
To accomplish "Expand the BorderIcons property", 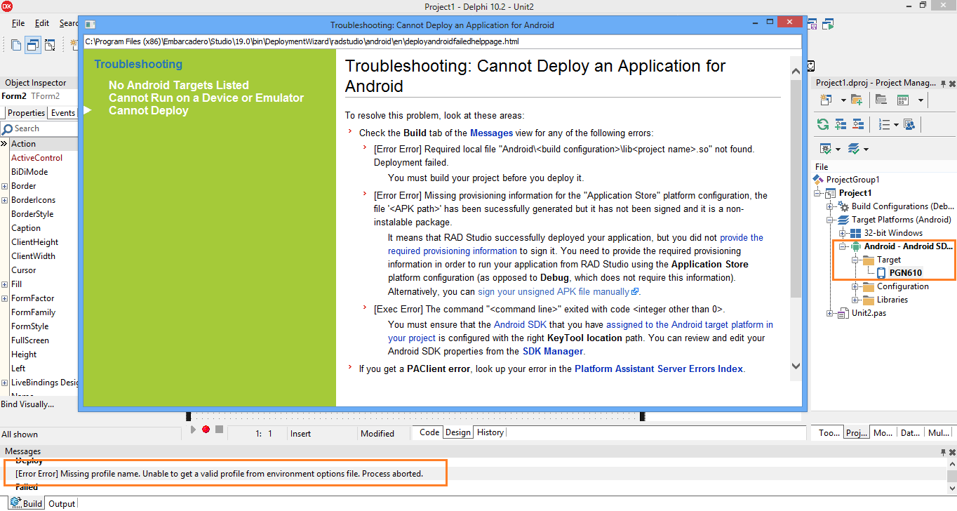I will click(5, 200).
